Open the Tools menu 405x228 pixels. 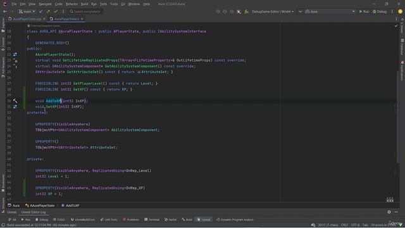tap(114, 4)
